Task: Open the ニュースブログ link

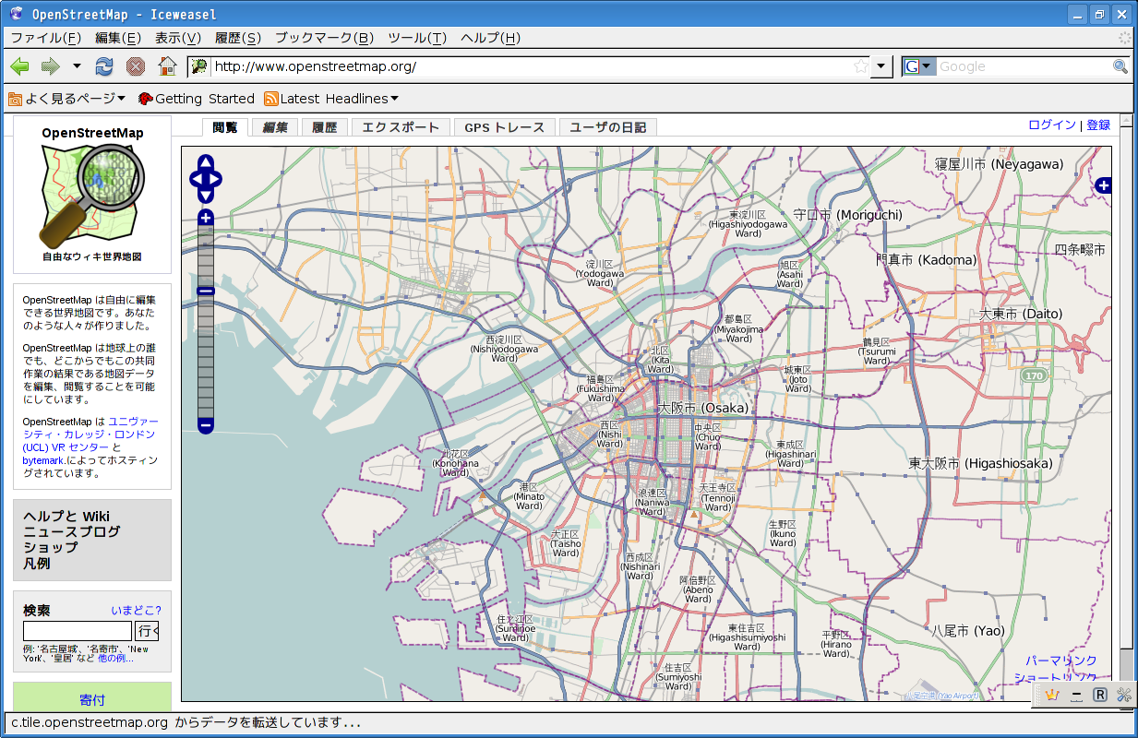Action: point(72,531)
